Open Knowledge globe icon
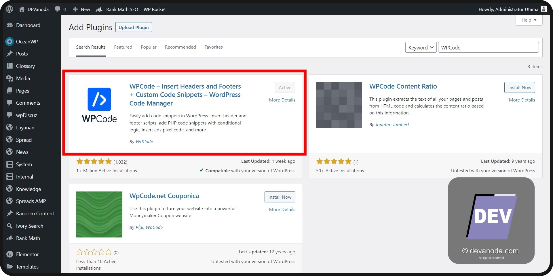The image size is (553, 276). point(10,189)
